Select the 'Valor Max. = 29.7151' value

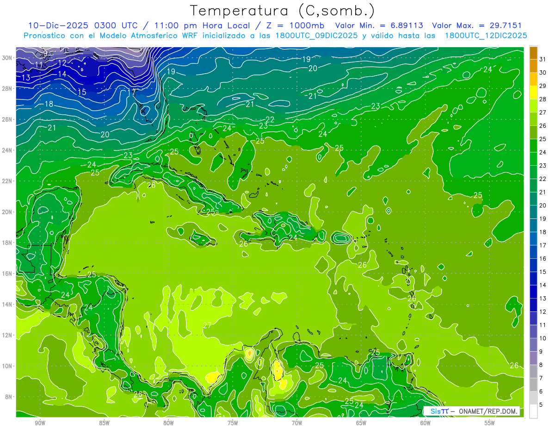478,25
